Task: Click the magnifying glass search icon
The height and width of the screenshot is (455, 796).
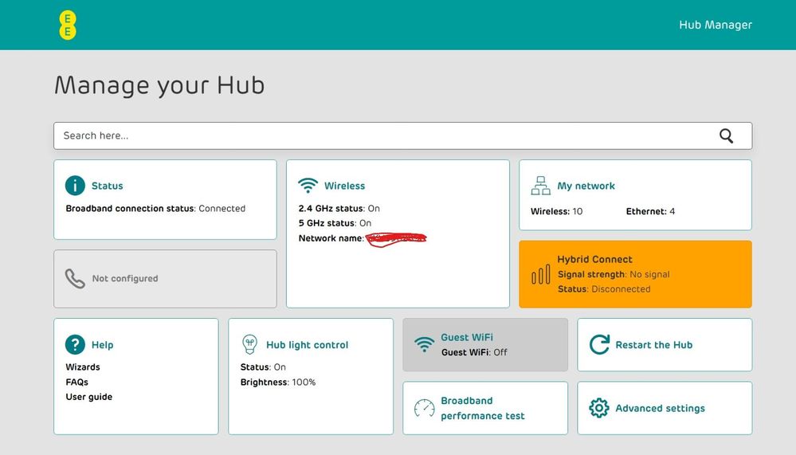Action: [x=726, y=135]
